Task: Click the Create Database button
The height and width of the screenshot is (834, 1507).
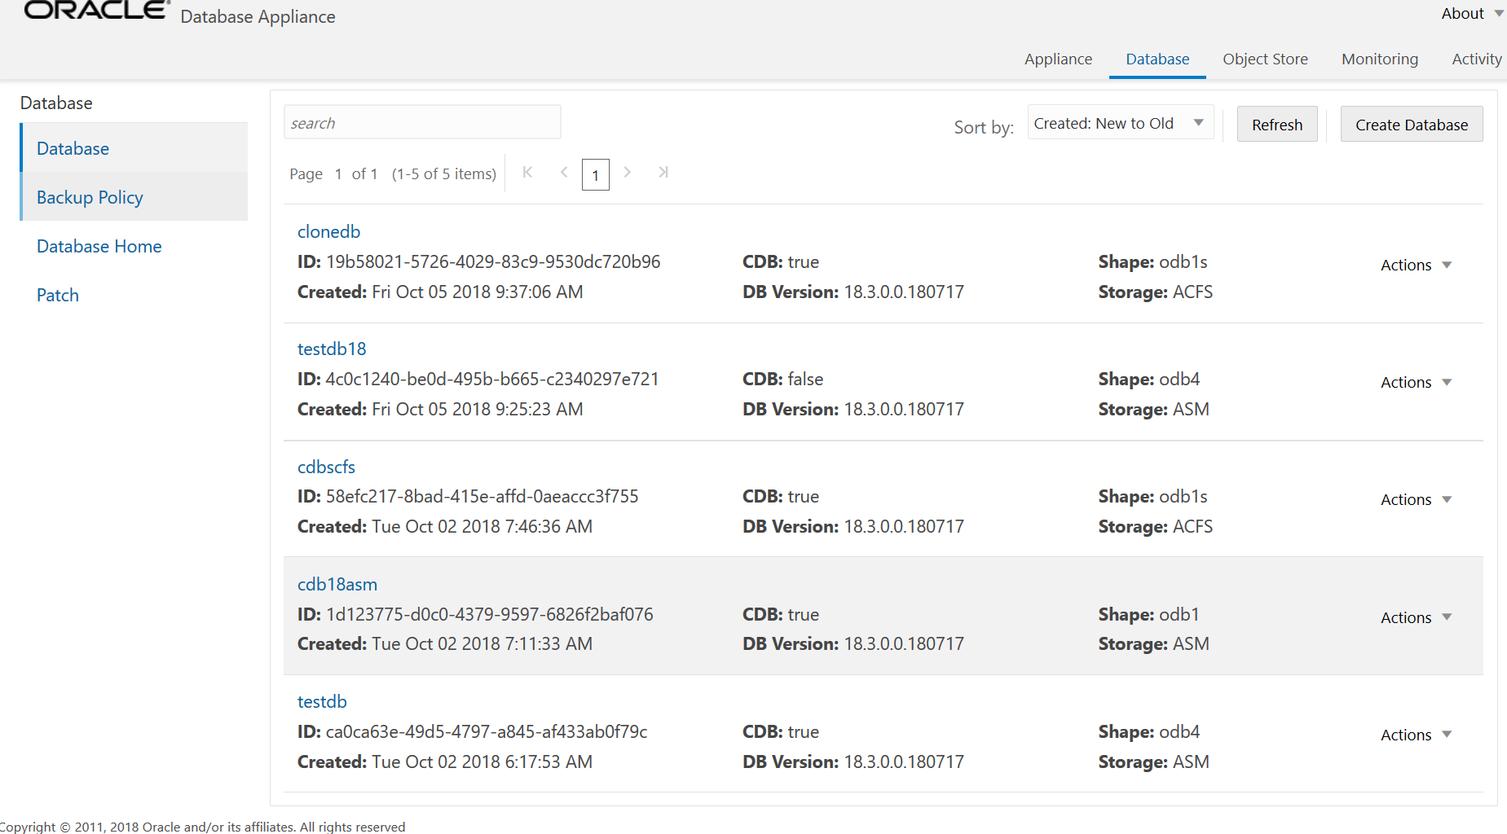Action: [1411, 124]
